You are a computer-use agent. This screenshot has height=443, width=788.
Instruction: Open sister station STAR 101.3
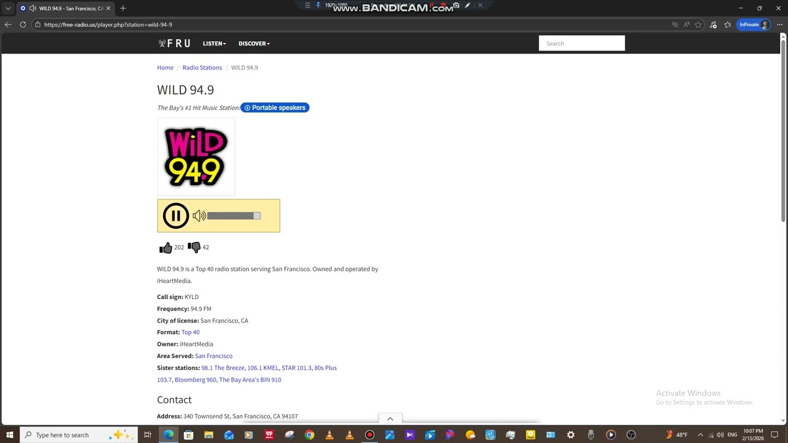(296, 368)
